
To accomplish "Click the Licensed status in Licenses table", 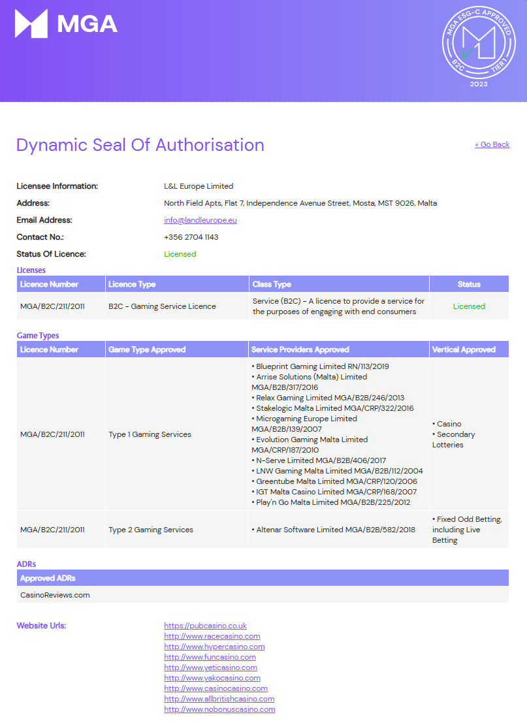I will pyautogui.click(x=469, y=306).
